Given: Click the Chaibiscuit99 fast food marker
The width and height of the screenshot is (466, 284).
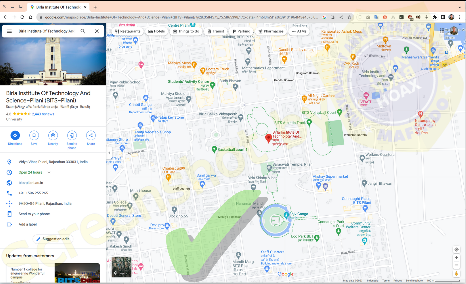Looking at the screenshot, I should click(168, 177).
